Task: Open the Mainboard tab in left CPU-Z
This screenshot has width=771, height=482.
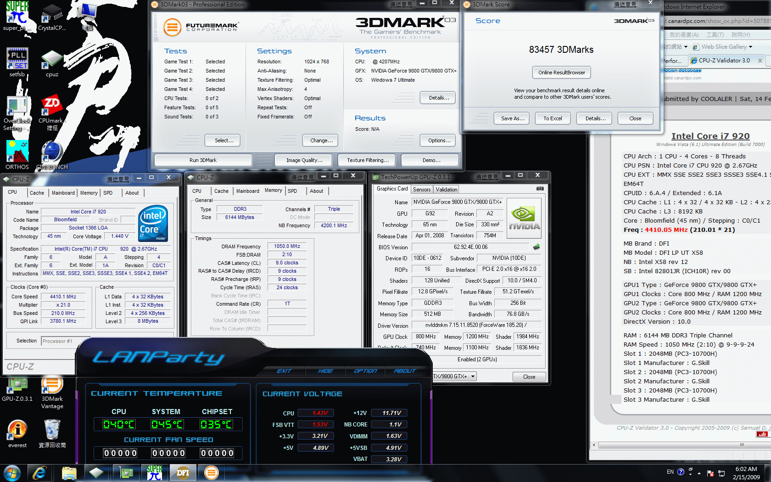Action: tap(63, 193)
